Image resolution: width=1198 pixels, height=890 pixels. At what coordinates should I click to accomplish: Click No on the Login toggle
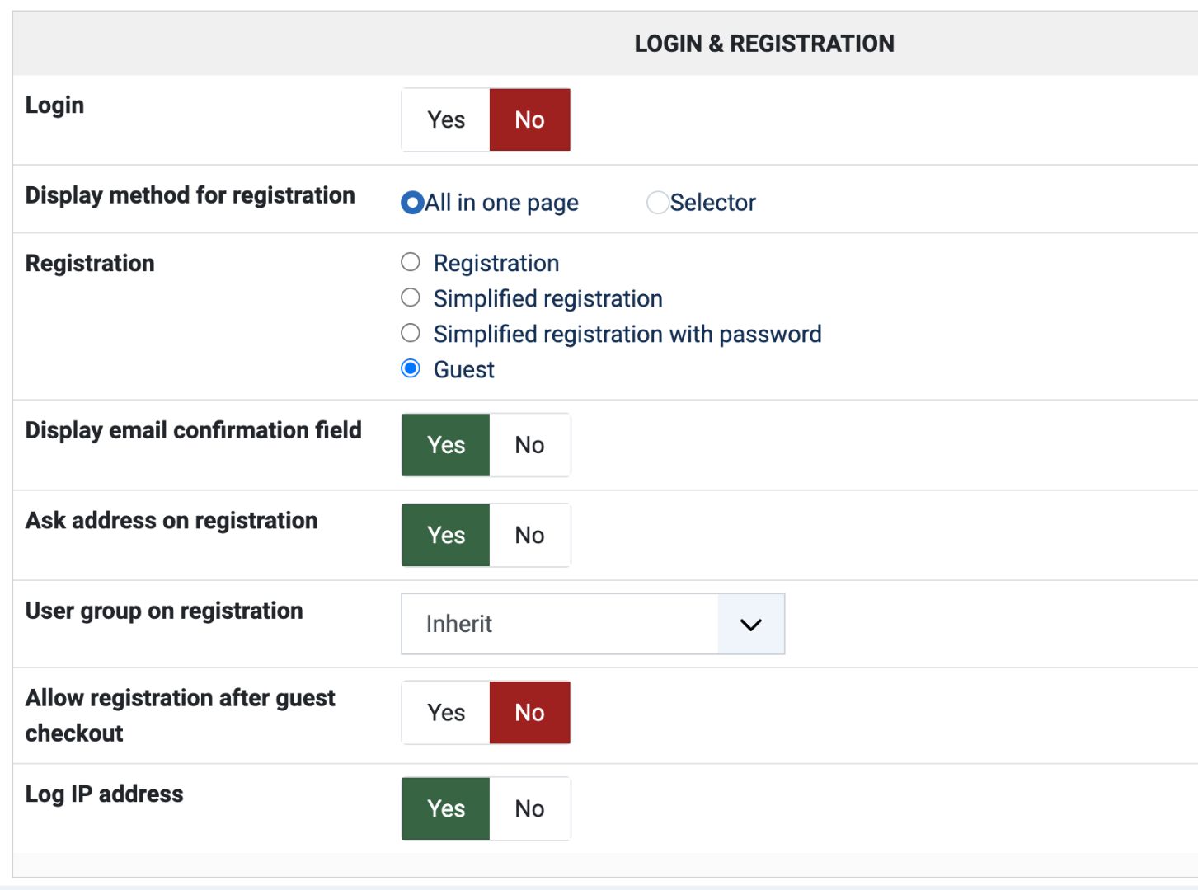tap(529, 120)
